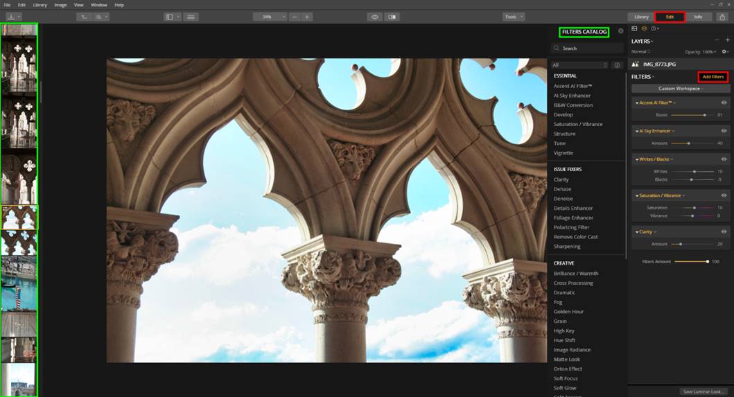This screenshot has width=734, height=397.
Task: Select the Vignette filter from catalog
Action: point(563,153)
